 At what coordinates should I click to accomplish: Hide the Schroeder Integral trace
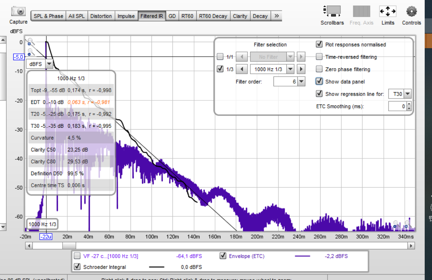point(77,267)
